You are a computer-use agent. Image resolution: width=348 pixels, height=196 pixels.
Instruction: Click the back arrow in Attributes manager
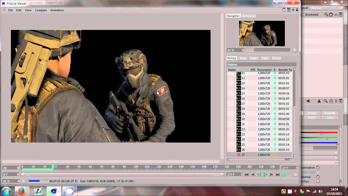(x=308, y=101)
